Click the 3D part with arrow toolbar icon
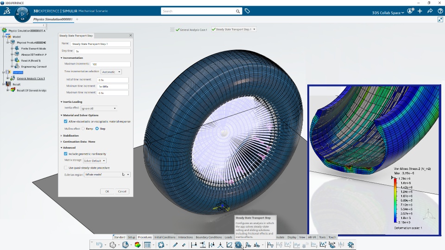This screenshot has height=250, width=445. tap(126, 245)
